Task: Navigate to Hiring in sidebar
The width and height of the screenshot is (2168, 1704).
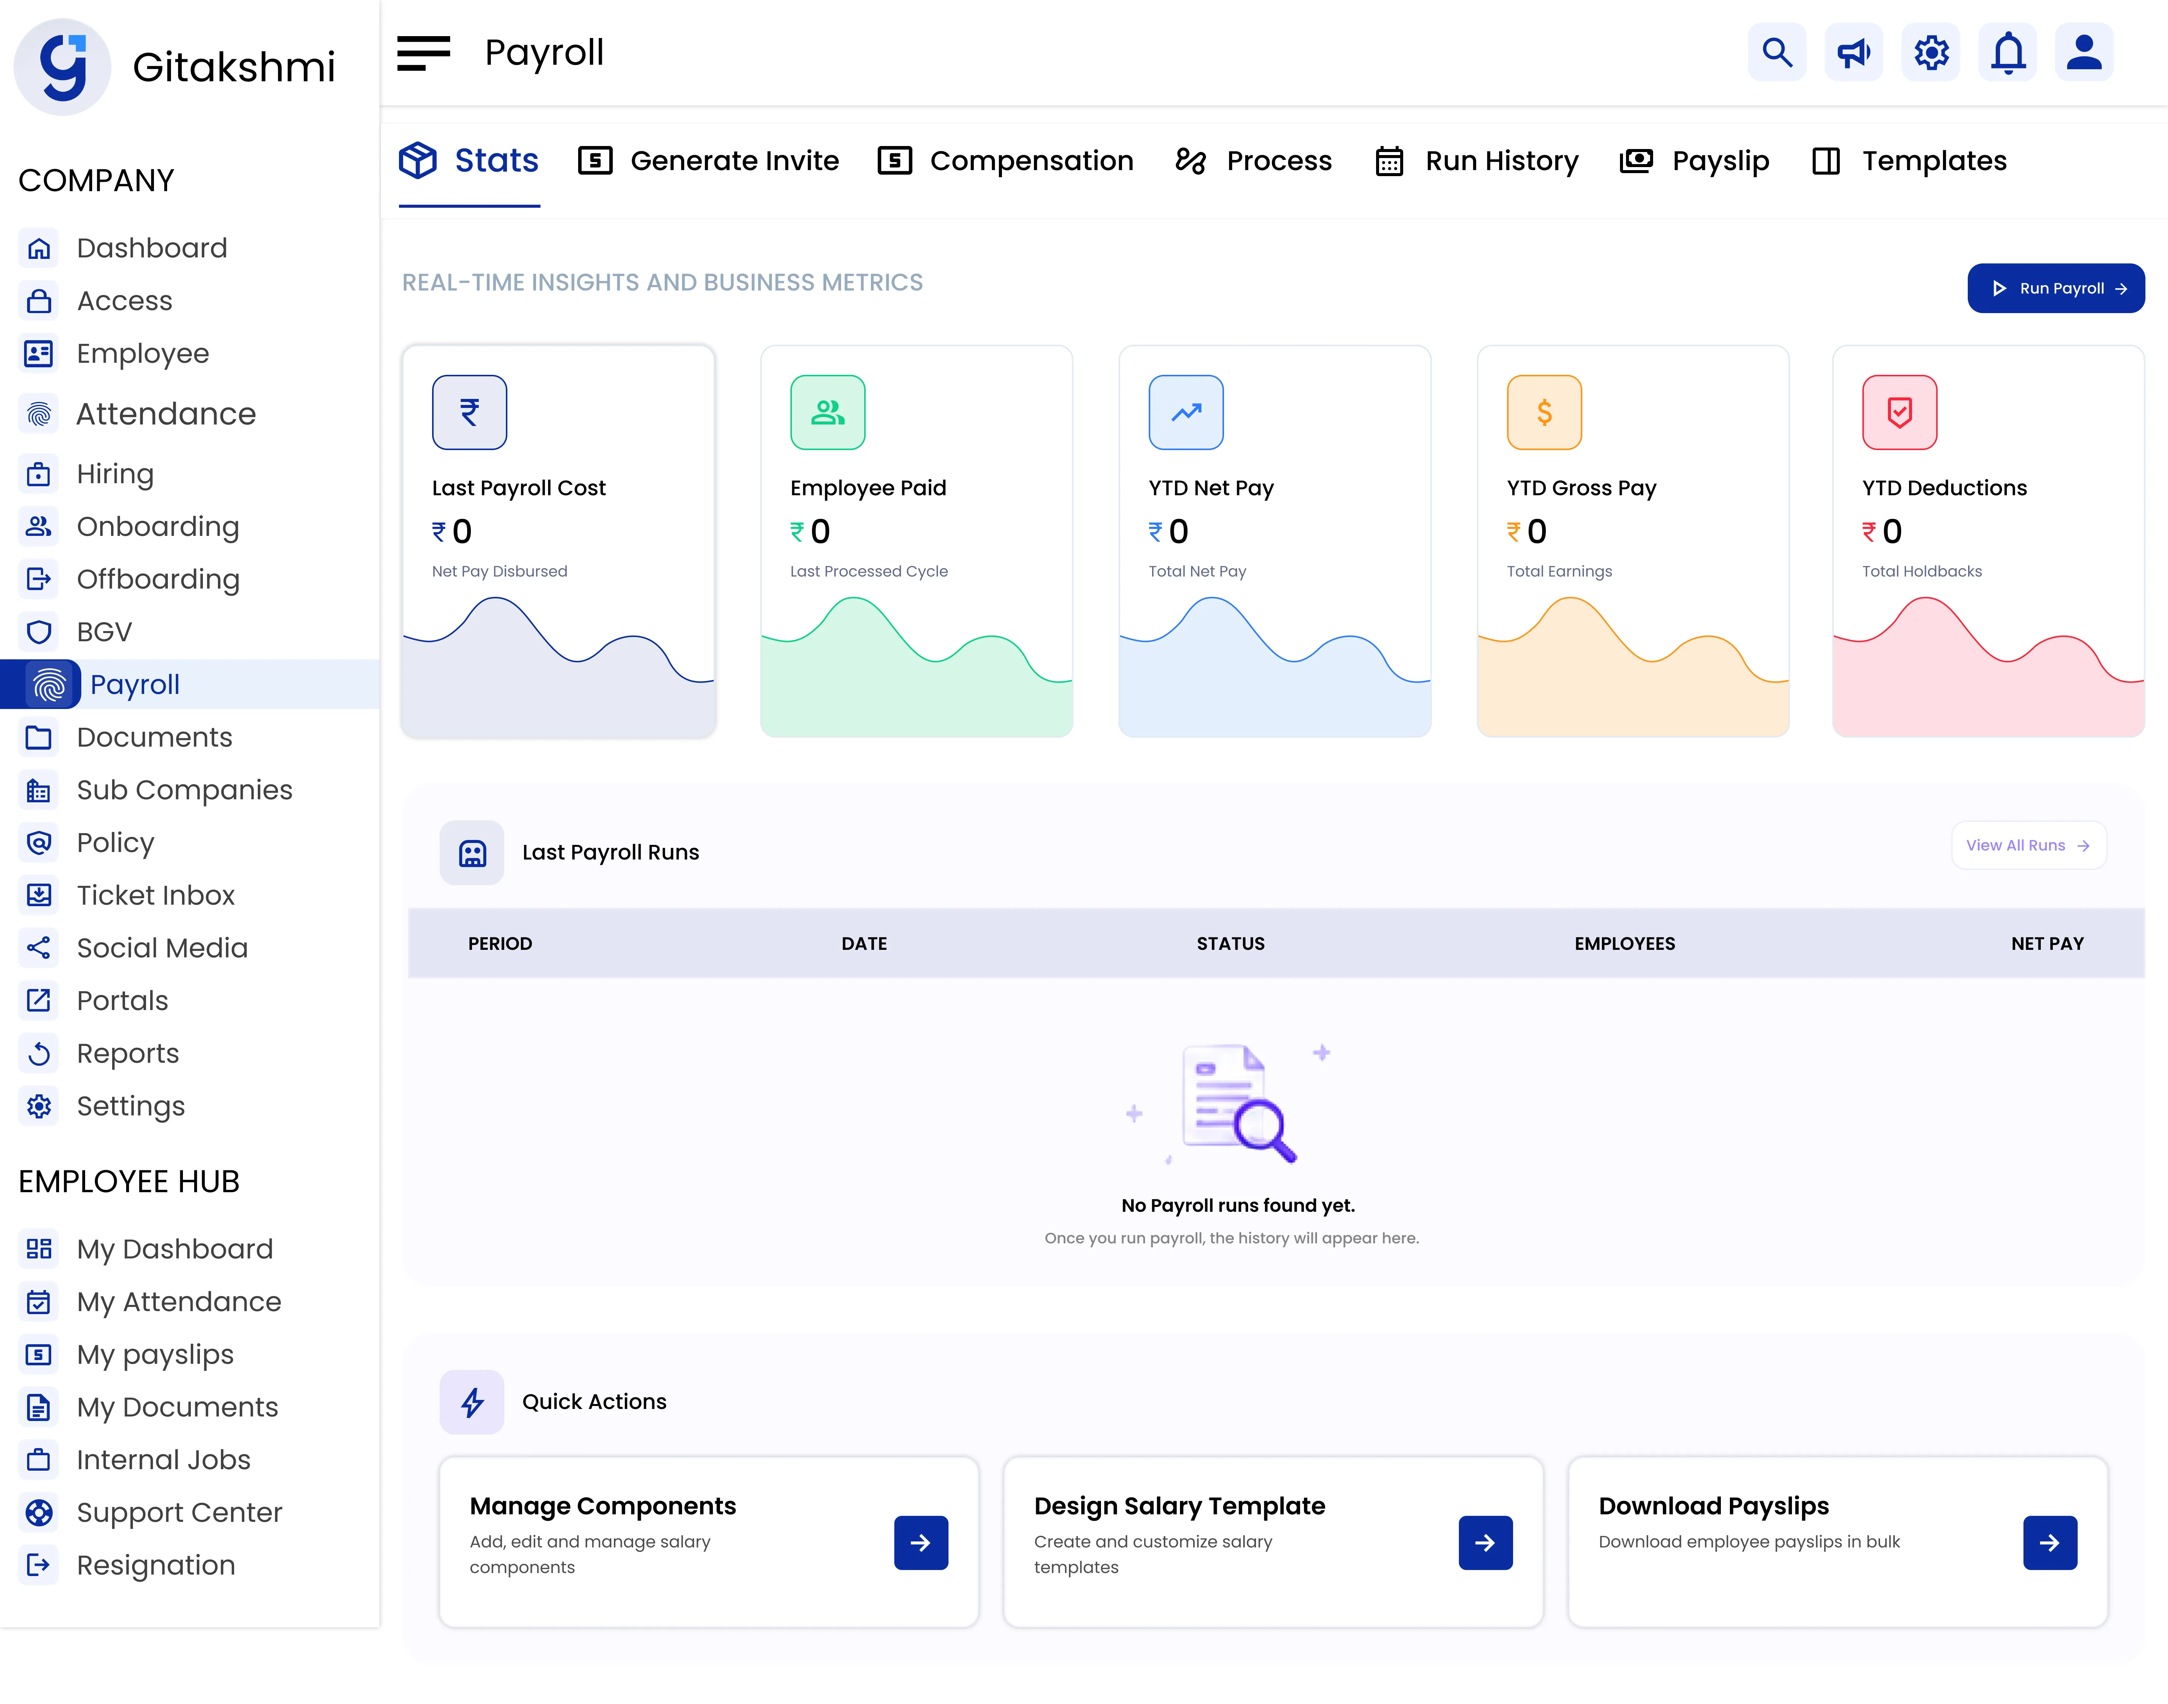Action: click(115, 474)
